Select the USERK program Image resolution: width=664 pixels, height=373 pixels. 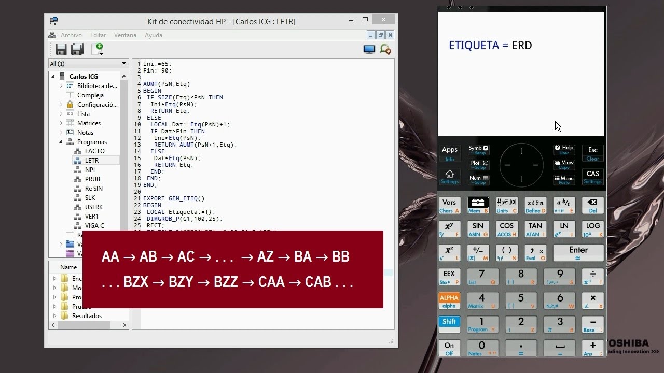point(94,207)
